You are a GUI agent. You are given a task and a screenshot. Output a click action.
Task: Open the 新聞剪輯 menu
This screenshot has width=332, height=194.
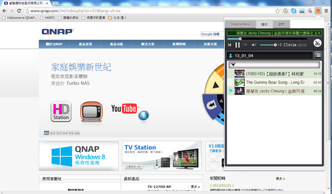179,44
